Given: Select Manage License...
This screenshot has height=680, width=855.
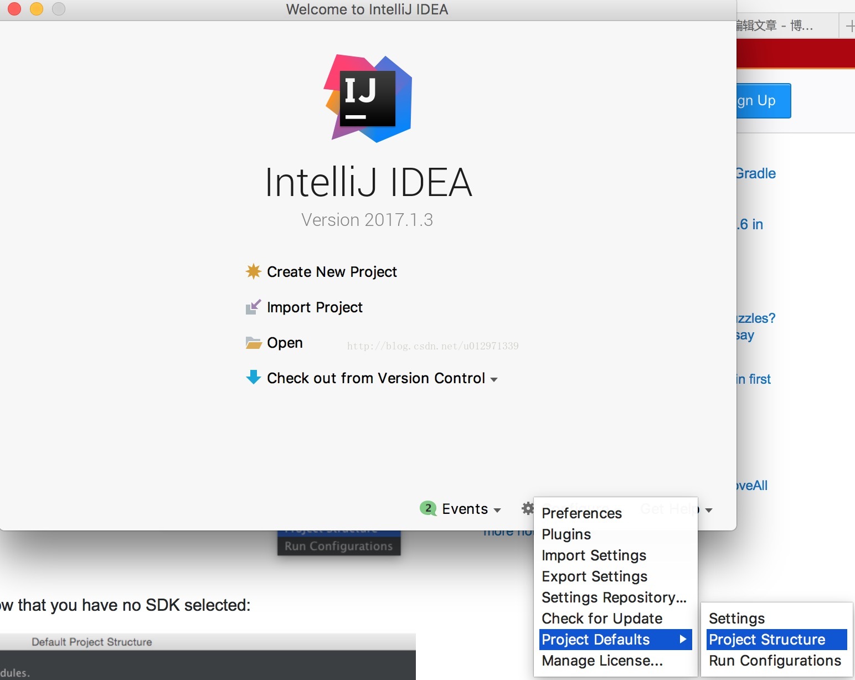Looking at the screenshot, I should (615, 661).
